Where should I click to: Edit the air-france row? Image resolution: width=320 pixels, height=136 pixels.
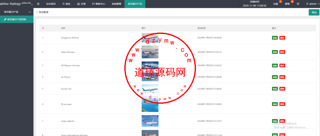(275, 77)
